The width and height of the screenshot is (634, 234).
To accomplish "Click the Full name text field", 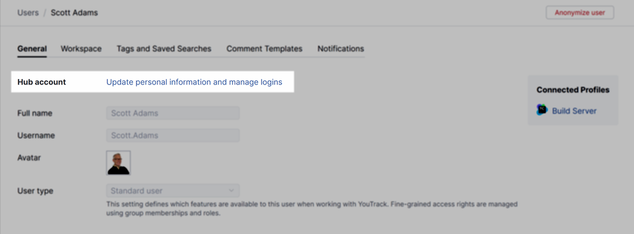I will click(x=172, y=113).
